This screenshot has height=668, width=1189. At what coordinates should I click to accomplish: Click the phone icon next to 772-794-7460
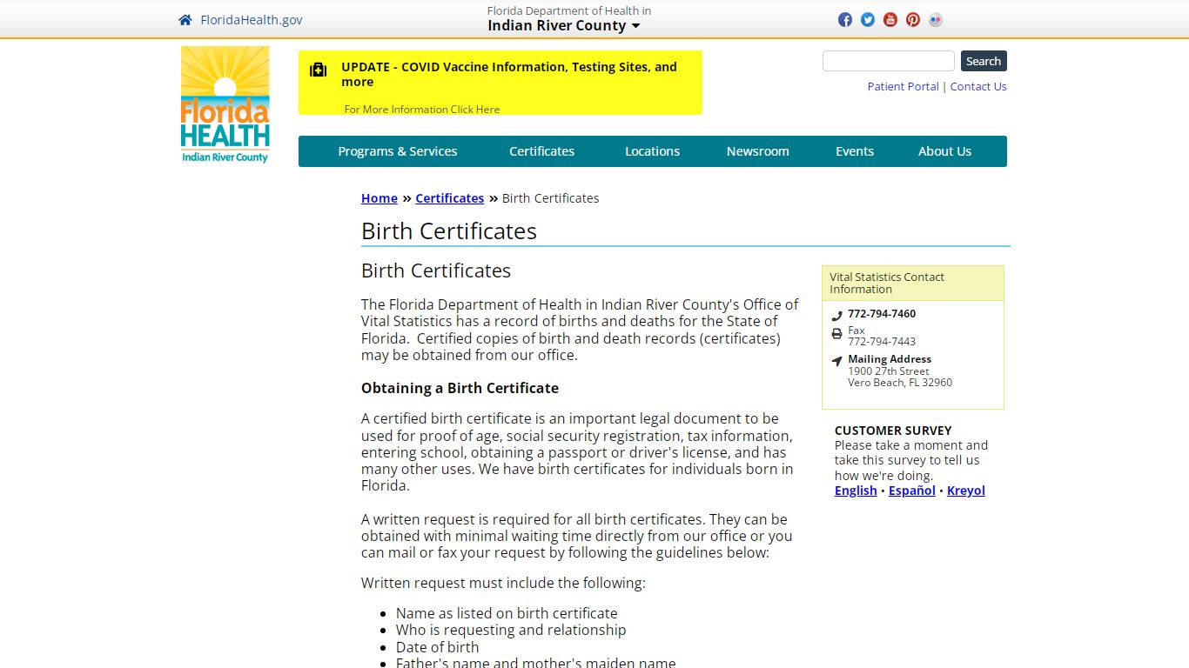point(836,316)
